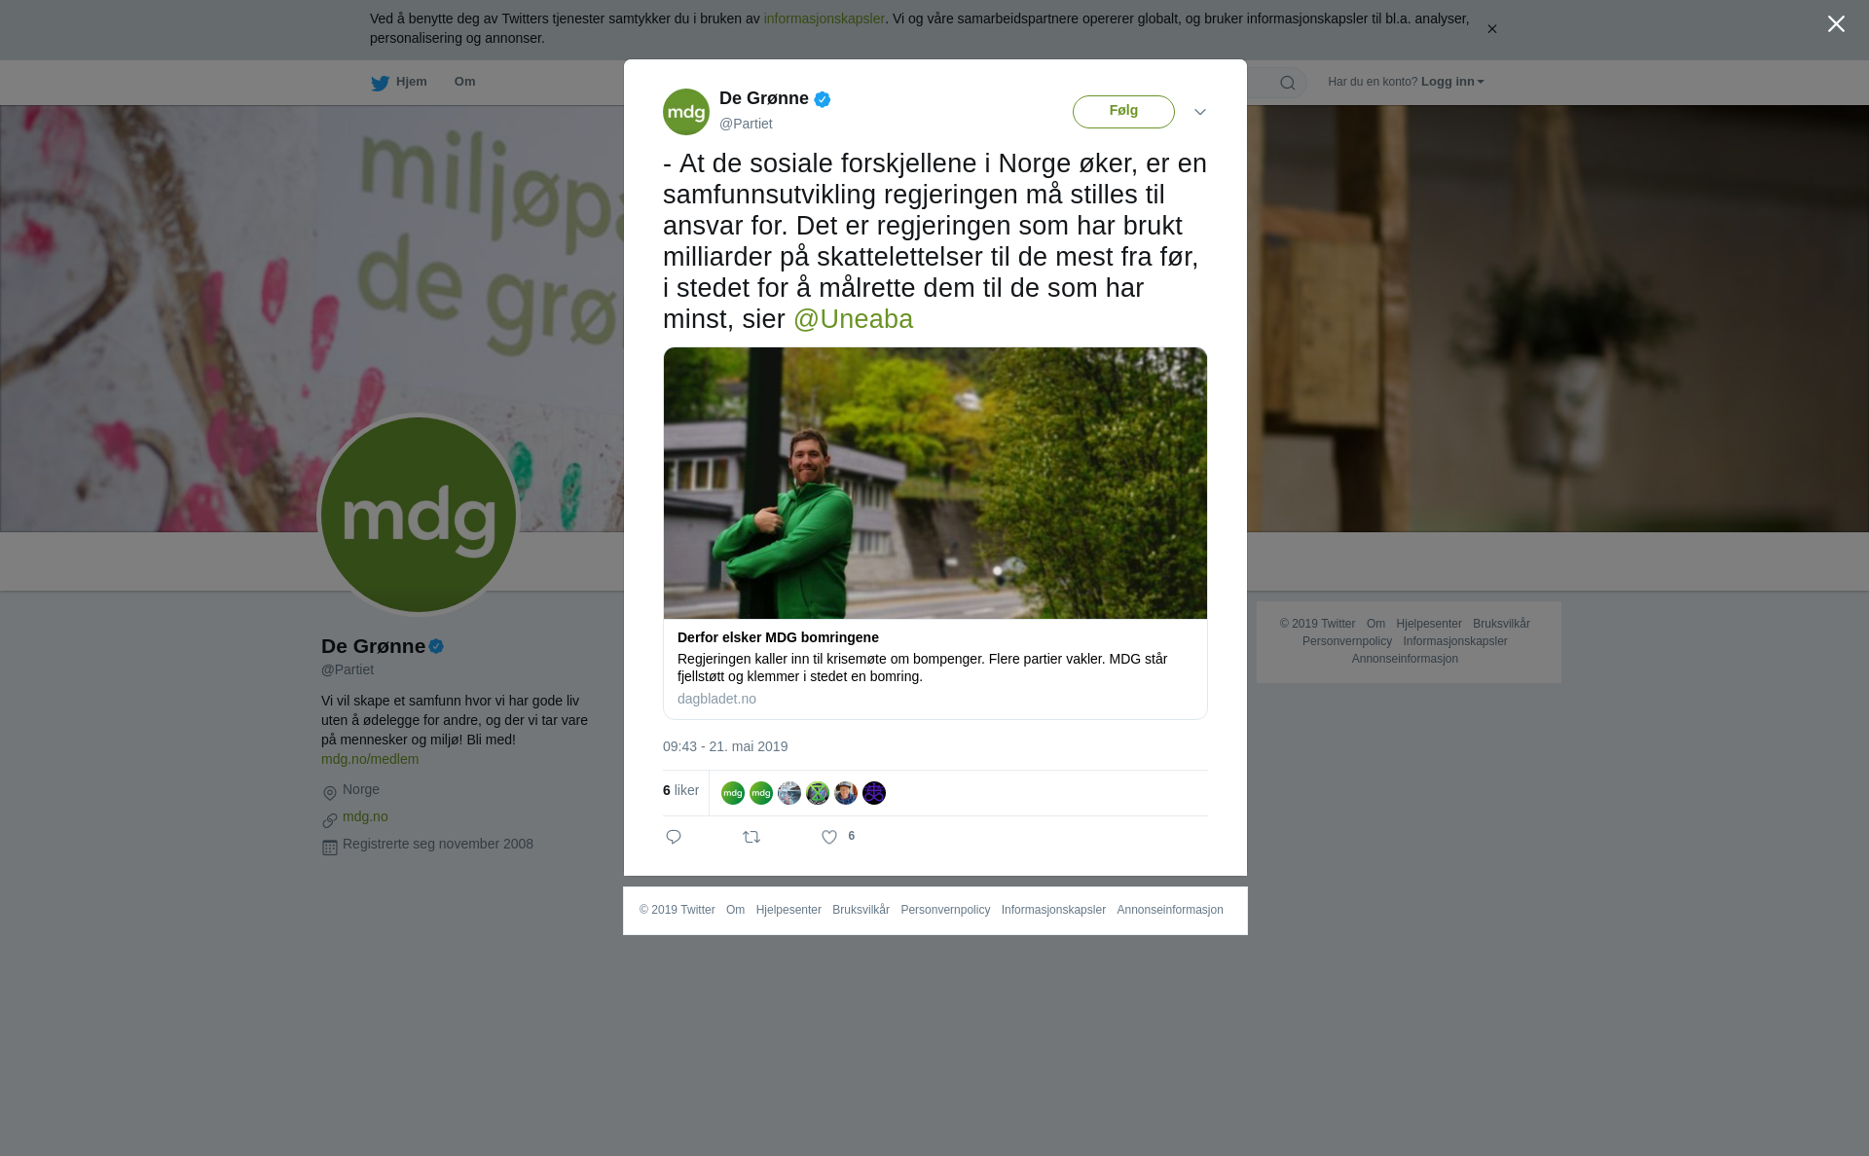Open the @Uneaba mention link
Screen dimensions: 1869x1156
[x=853, y=319]
